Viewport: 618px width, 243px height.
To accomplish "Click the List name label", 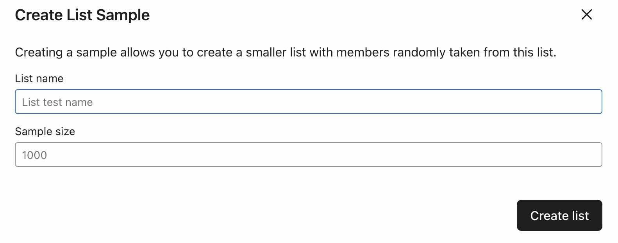I will [x=39, y=78].
